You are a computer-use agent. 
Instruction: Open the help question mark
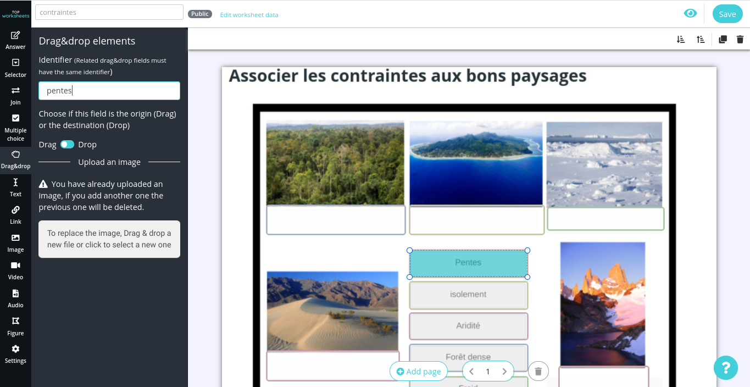tap(726, 368)
